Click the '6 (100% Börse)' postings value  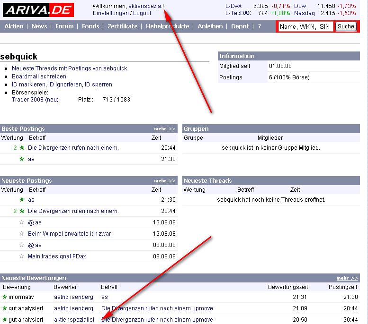[x=289, y=77]
